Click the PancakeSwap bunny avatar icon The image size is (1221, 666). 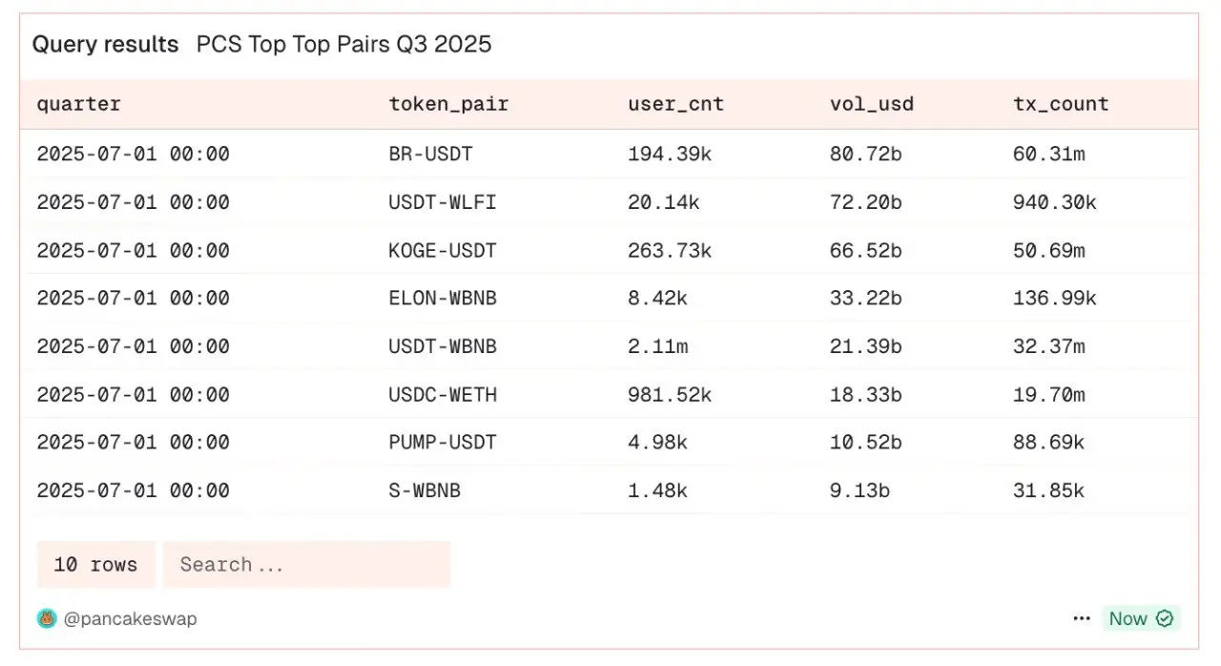pos(47,618)
